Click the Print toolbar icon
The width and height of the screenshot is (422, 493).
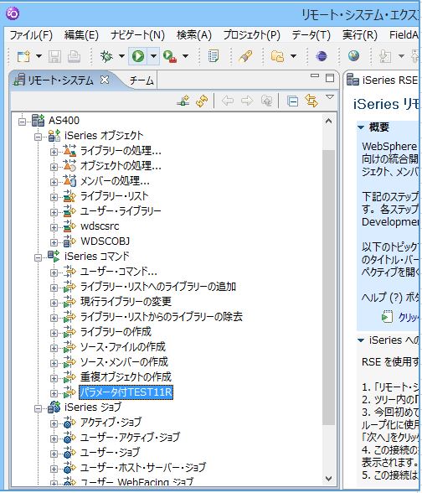tap(74, 57)
